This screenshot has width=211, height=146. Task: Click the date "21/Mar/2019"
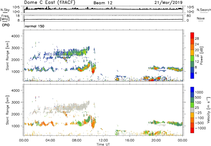(x=169, y=2)
